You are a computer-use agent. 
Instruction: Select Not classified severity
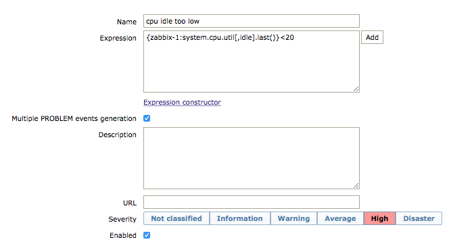click(176, 218)
